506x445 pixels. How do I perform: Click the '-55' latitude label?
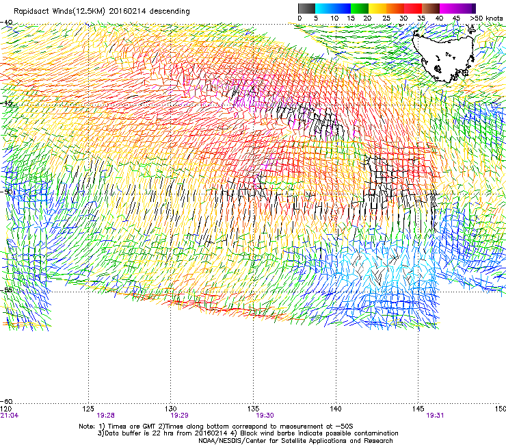click(x=6, y=290)
